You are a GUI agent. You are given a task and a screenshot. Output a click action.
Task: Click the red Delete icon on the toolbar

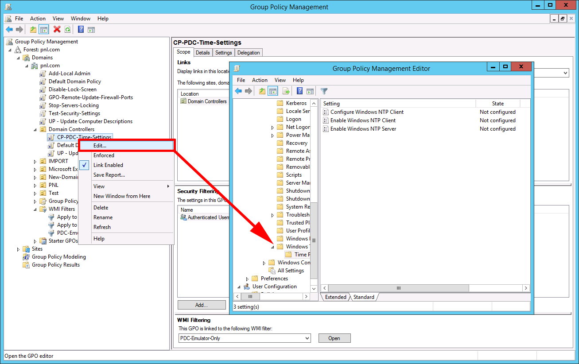[x=56, y=29]
